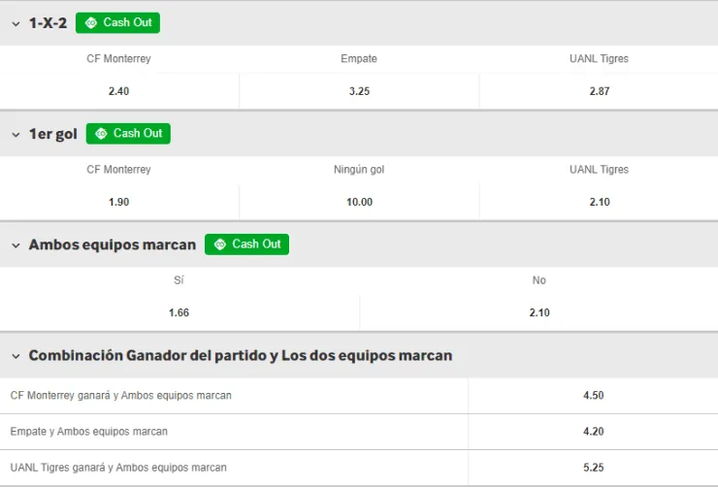Viewport: 718px width, 487px height.
Task: Pick UANL Tigres first goal at 2.10
Action: pyautogui.click(x=599, y=202)
